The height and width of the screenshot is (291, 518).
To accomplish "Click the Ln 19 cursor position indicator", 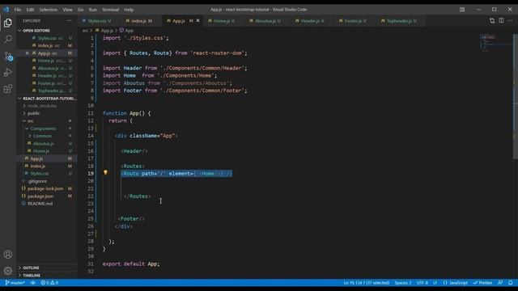I will coord(367,283).
